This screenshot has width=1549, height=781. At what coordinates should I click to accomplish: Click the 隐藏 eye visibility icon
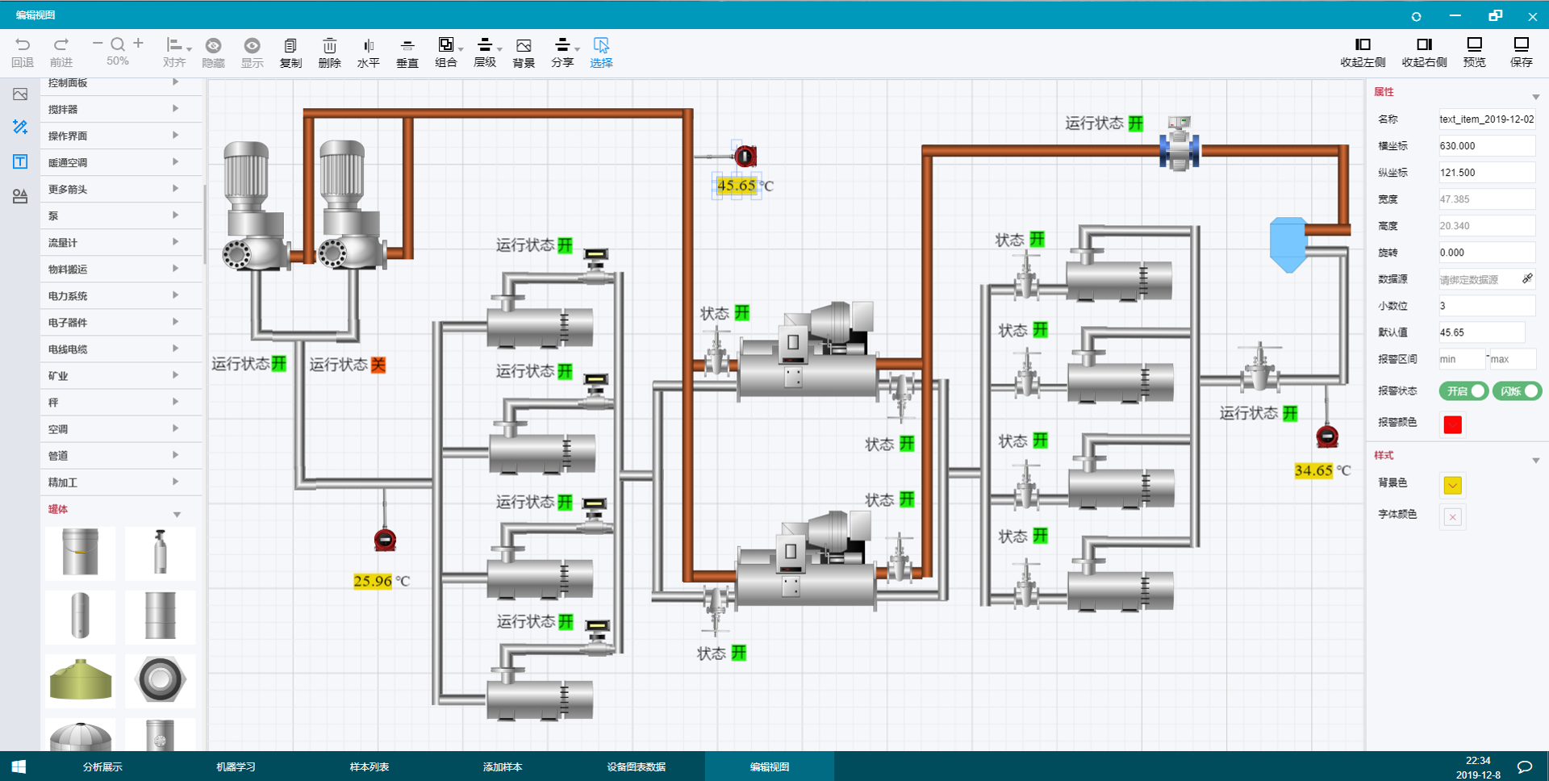213,46
